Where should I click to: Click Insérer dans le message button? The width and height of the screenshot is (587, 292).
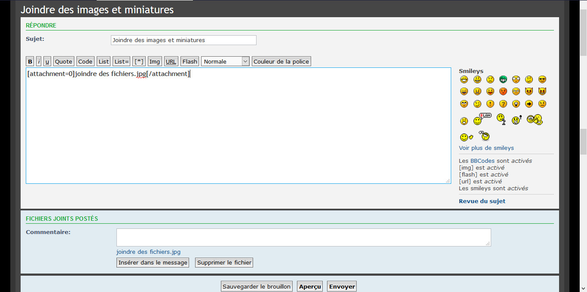(x=153, y=262)
